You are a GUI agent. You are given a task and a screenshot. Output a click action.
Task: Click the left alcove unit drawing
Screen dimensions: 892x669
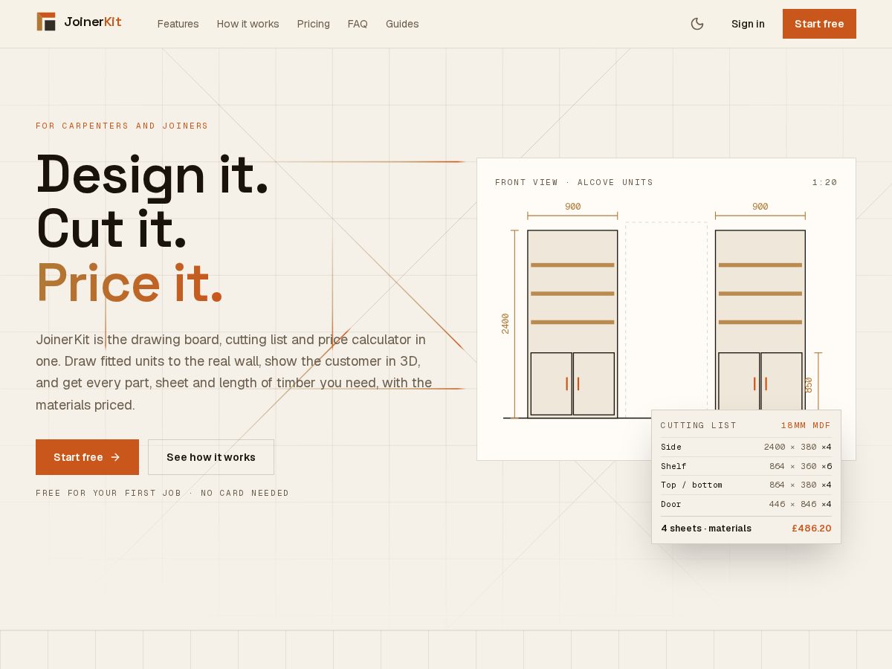click(572, 324)
